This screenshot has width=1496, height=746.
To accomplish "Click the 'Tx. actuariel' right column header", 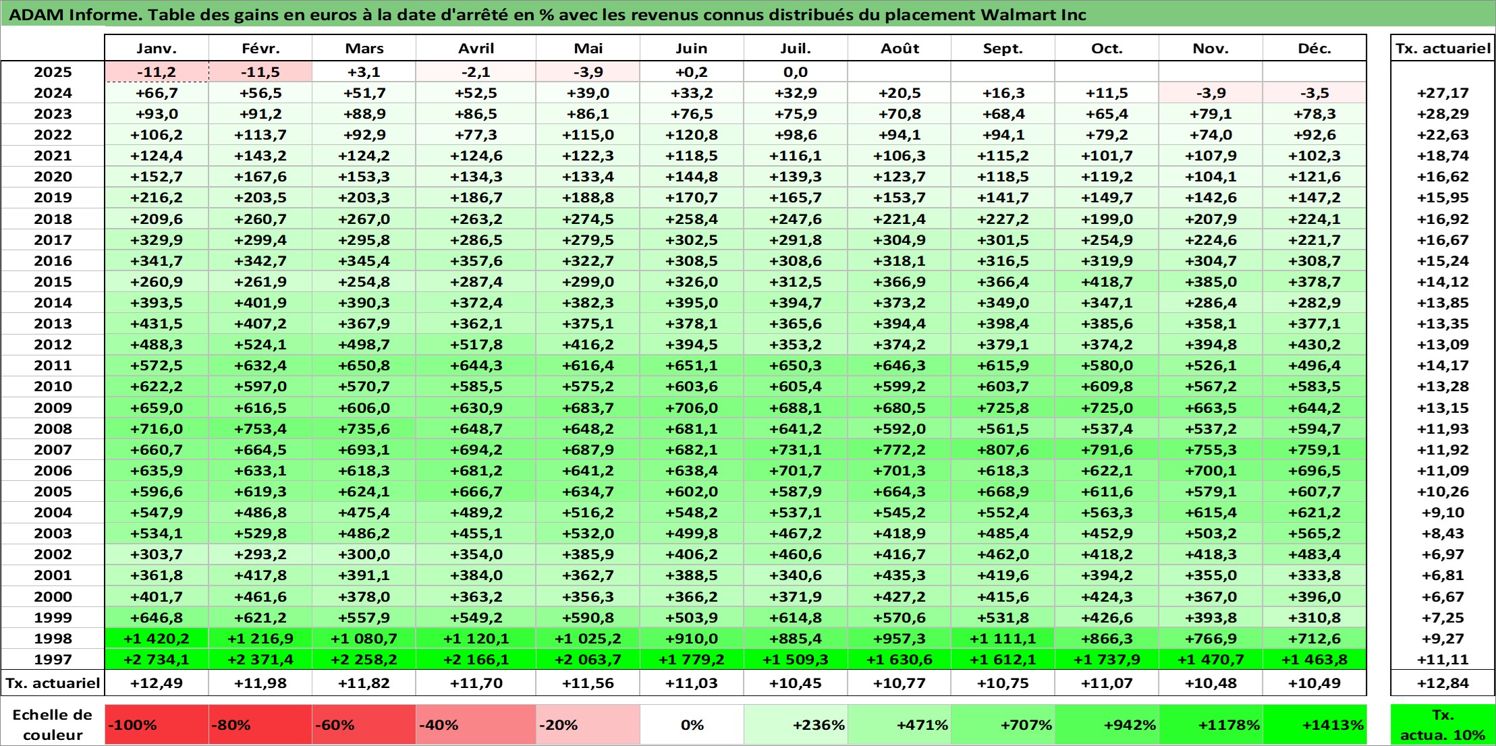I will [x=1443, y=49].
